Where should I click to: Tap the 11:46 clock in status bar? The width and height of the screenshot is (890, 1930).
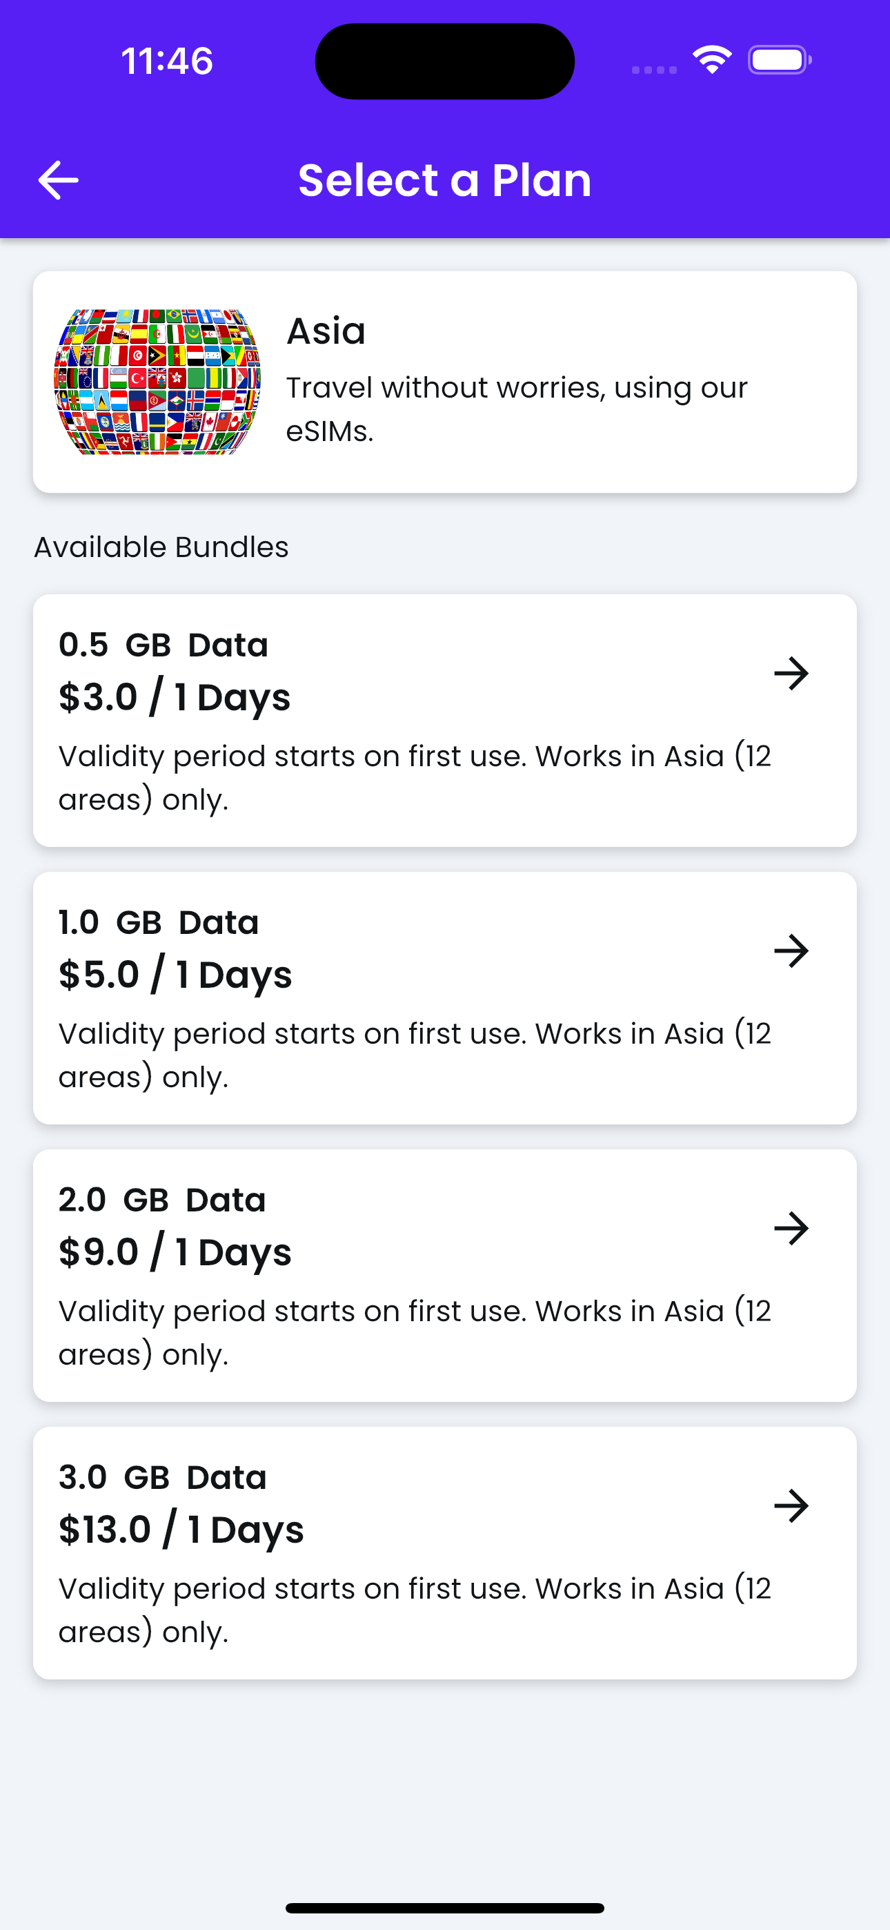pyautogui.click(x=167, y=61)
